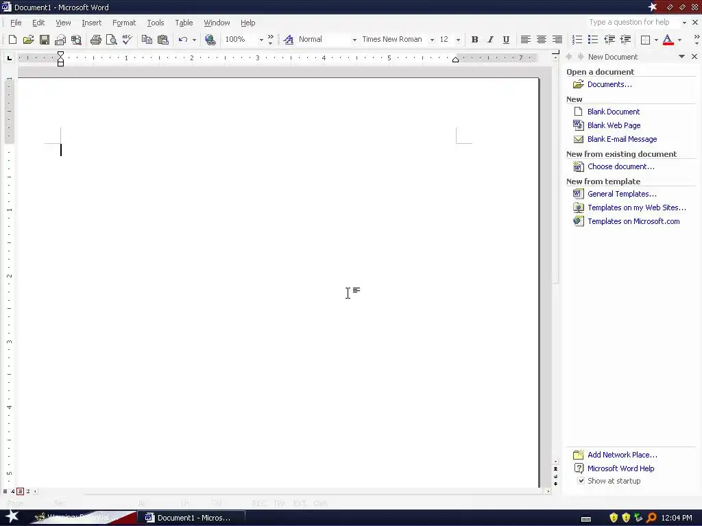This screenshot has height=526, width=702.
Task: Click Documents... to open a document
Action: pos(609,84)
